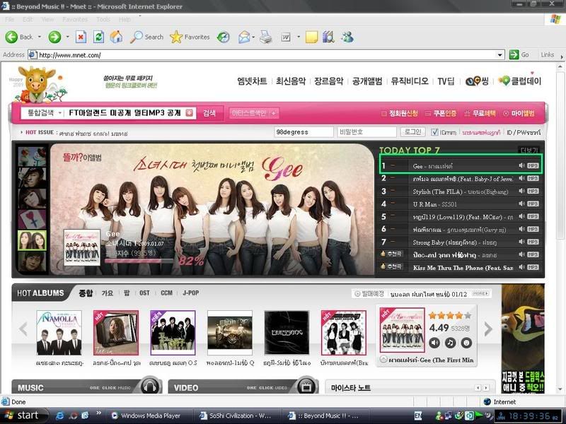Image resolution: width=566 pixels, height=424 pixels.
Task: Expand the search suggestion red arrow
Action: click(x=190, y=113)
